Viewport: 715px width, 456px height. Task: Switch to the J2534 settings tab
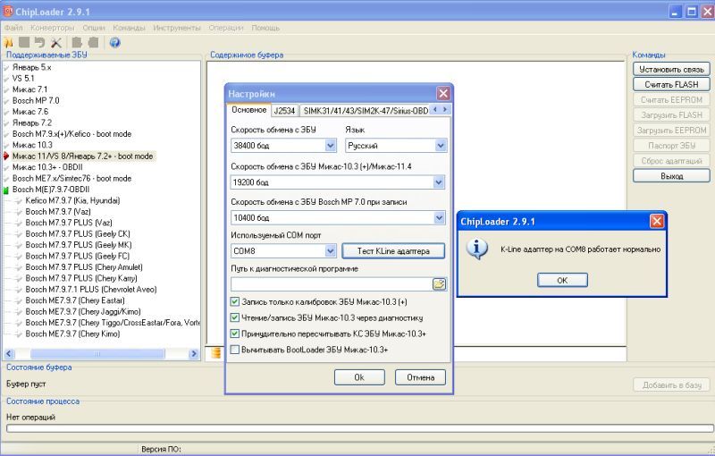284,111
